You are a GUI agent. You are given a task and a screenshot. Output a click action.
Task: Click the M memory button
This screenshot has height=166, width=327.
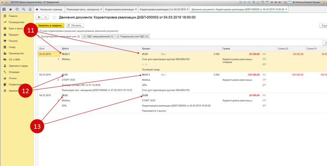pyautogui.click(x=272, y=2)
